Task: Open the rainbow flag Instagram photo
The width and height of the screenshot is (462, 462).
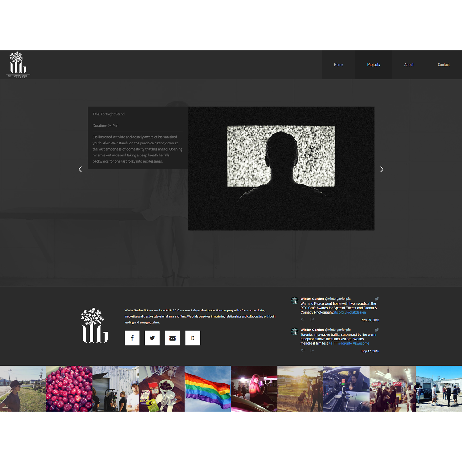Action: 208,388
